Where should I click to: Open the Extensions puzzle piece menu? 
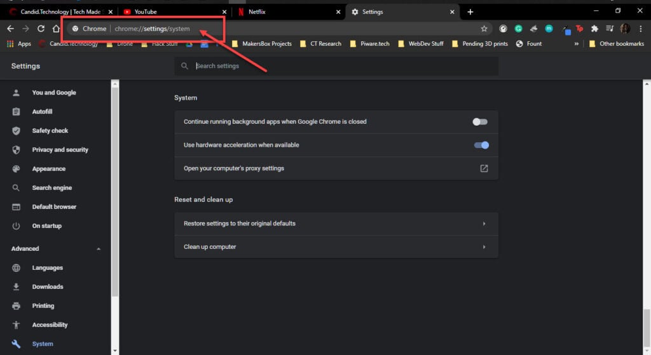click(594, 29)
